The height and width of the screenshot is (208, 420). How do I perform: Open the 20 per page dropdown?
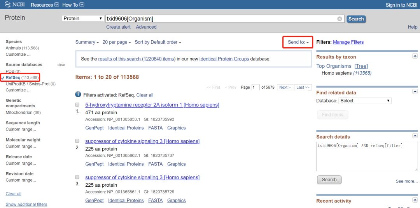(117, 42)
